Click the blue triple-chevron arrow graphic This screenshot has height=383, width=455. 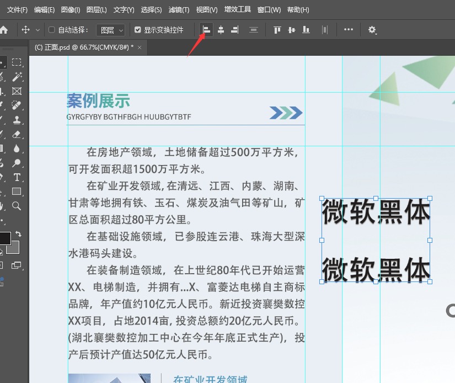coord(286,113)
